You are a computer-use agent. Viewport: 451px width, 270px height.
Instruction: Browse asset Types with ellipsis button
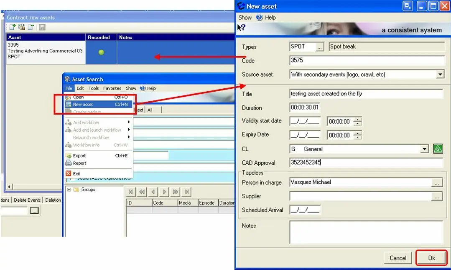coord(319,47)
